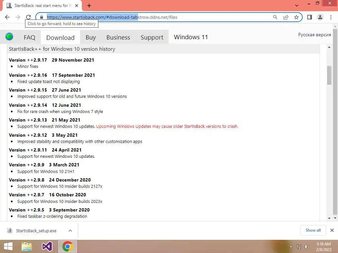Viewport: 338px width, 253px height.
Task: Click 'Support for Windows 10 21H1' text
Action: [x=46, y=171]
